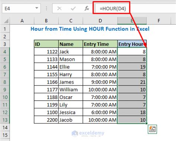Select column F header
Viewport: 176px width, 141px height.
159,21
